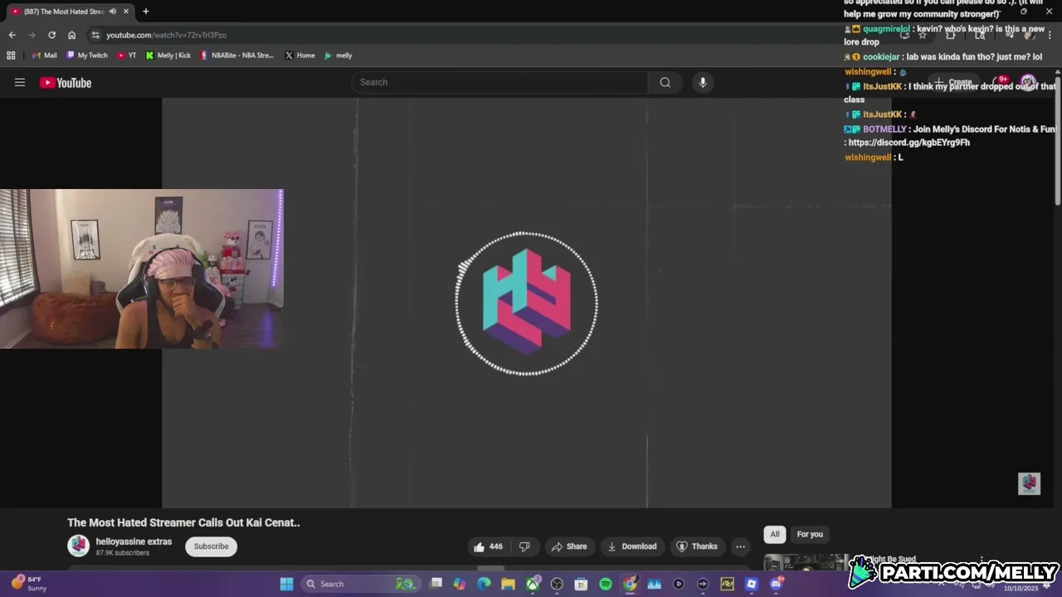
Task: Click the channel watermark in player corner
Action: pyautogui.click(x=1029, y=483)
